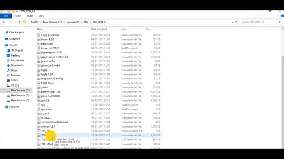Sort files by Date modified column

pyautogui.click(x=99, y=29)
